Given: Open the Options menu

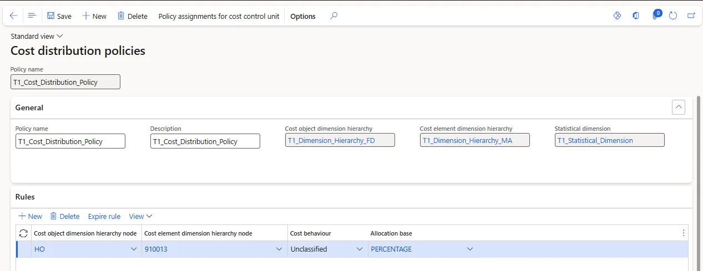Looking at the screenshot, I should [303, 16].
